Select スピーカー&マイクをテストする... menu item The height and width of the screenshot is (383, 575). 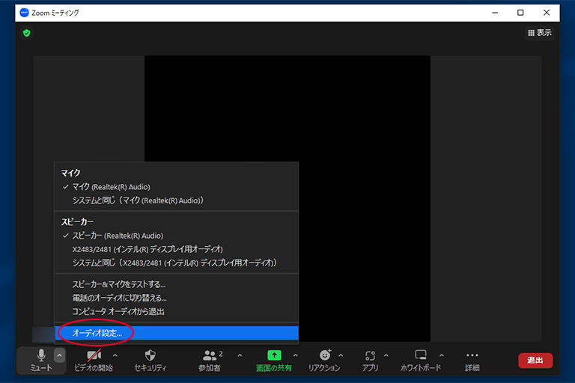[x=119, y=284]
